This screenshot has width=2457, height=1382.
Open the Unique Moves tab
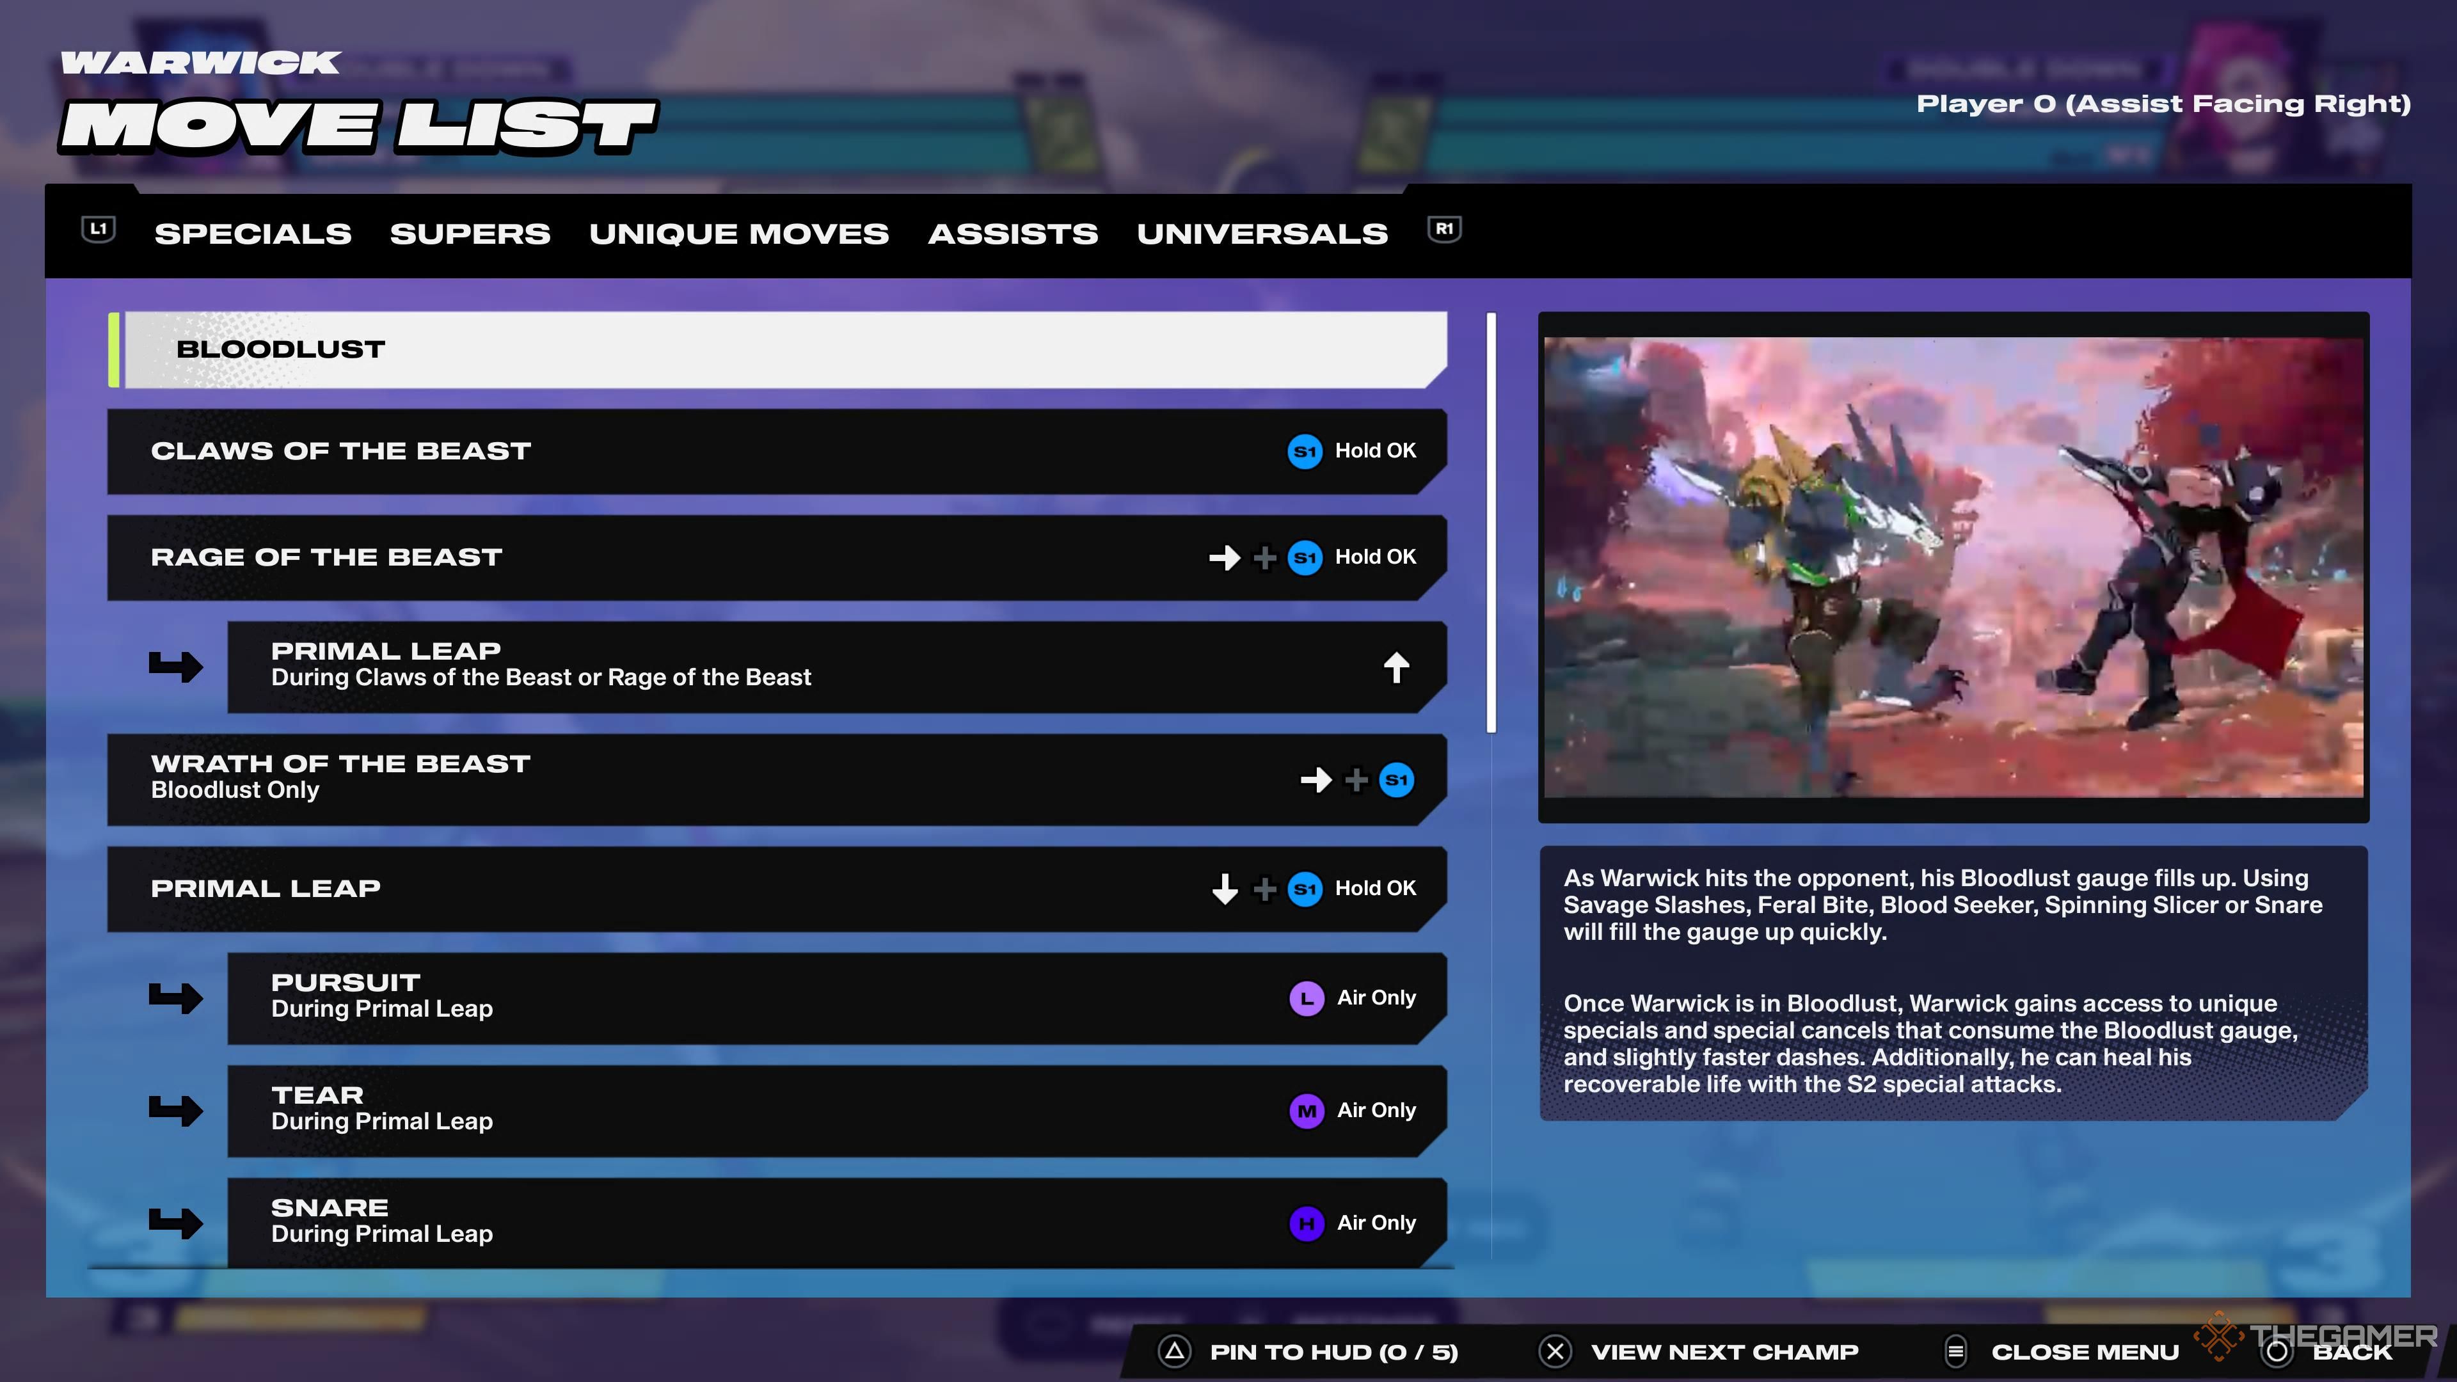(x=738, y=234)
